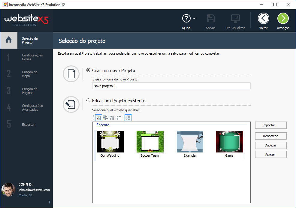Switch to the details list view icon

(119, 118)
